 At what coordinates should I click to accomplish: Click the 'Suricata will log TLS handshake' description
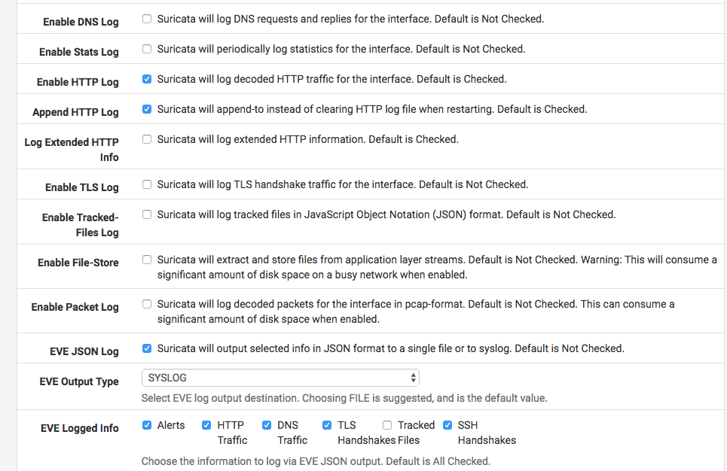point(343,184)
